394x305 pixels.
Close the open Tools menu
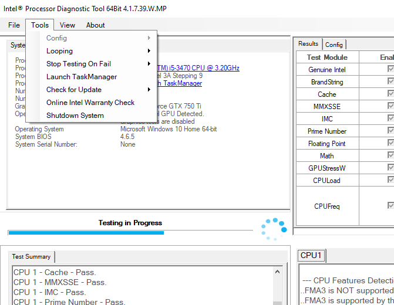click(x=40, y=25)
